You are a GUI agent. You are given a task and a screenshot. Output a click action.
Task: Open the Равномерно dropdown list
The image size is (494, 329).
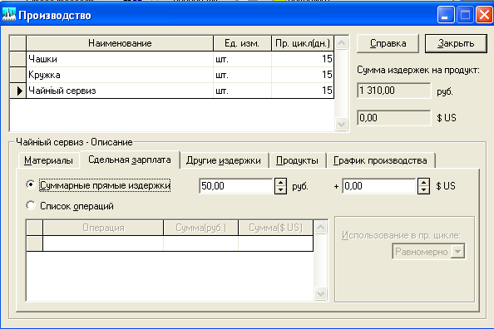tap(458, 252)
